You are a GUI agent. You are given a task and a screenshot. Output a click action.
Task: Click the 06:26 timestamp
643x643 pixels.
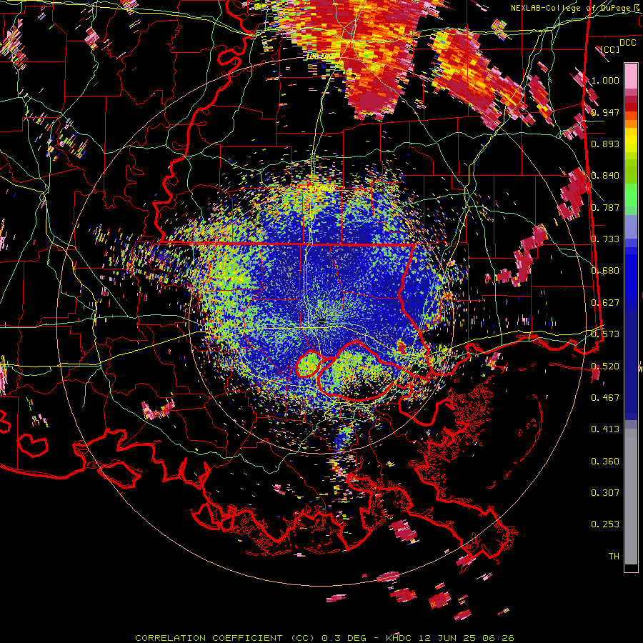click(497, 638)
